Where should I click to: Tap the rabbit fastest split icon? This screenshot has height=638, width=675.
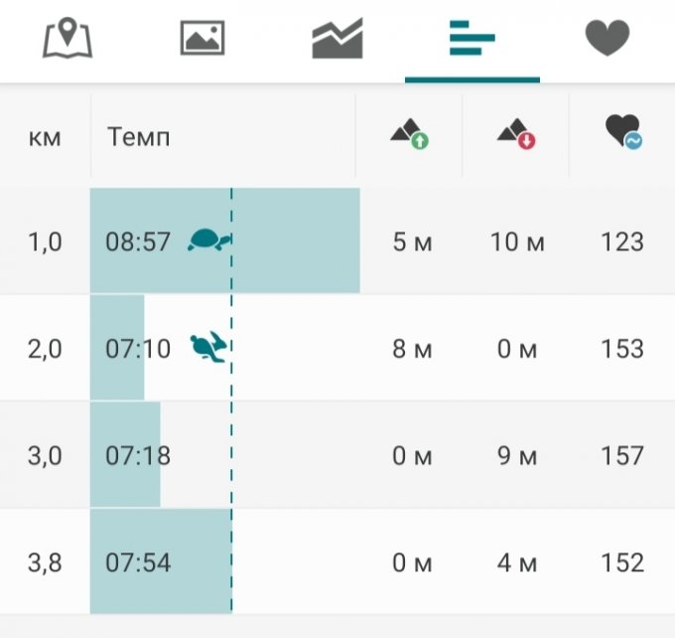(x=208, y=347)
